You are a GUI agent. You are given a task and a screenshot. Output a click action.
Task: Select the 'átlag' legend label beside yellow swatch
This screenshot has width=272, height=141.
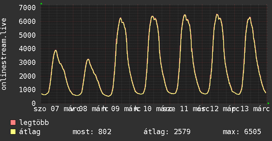coord(30,132)
